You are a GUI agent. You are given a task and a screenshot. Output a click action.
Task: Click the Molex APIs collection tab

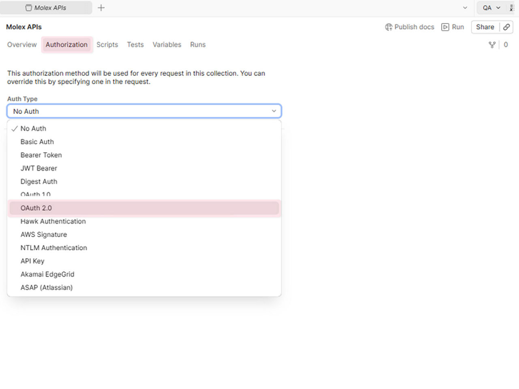click(x=46, y=8)
